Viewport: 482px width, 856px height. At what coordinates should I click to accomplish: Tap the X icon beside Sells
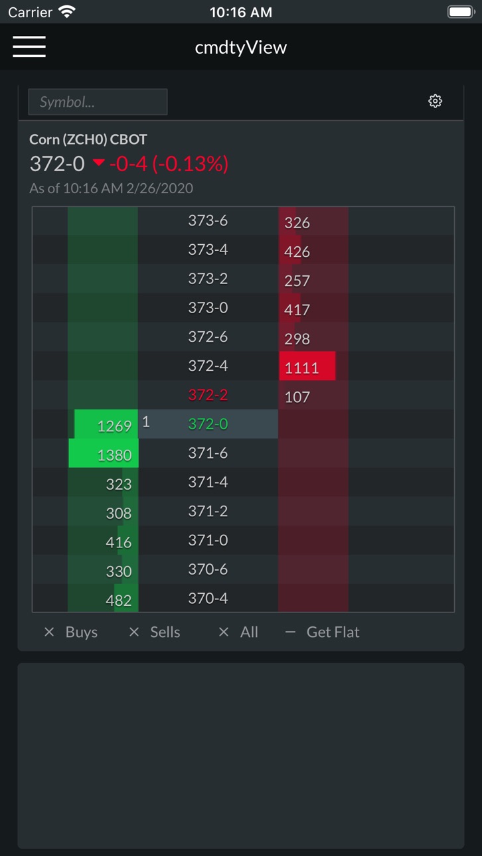134,632
